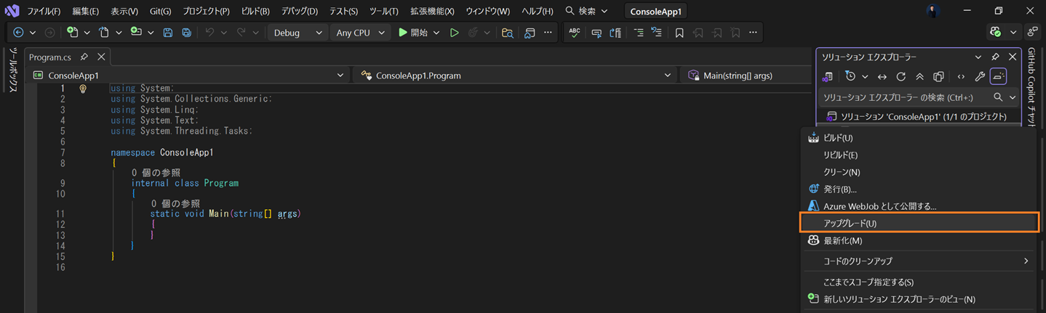This screenshot has width=1046, height=313.
Task: Click 新しいソリューション エクスプローラーのビュー(N) entry
Action: click(919, 299)
